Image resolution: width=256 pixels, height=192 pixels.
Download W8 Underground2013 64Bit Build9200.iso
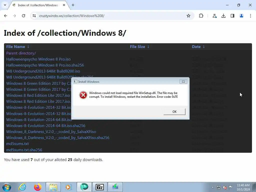point(43,71)
